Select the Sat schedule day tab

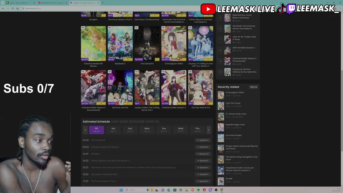[113, 130]
